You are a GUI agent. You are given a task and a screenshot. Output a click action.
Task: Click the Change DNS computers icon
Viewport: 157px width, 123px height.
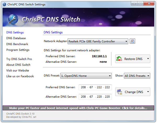[120, 92]
